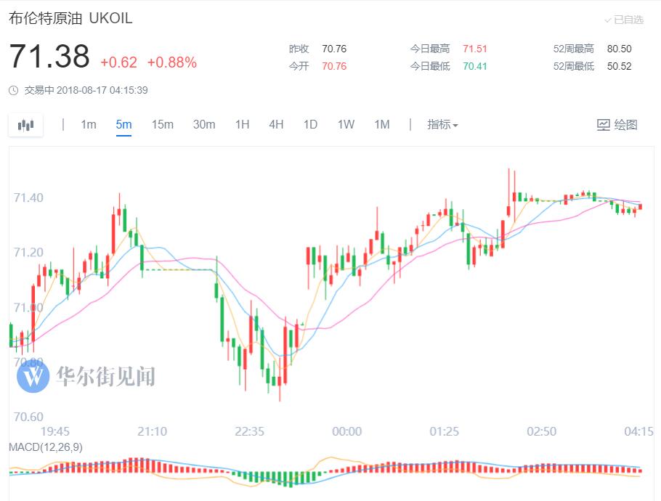Click the 00:00 time axis label
The width and height of the screenshot is (661, 501).
(x=346, y=431)
